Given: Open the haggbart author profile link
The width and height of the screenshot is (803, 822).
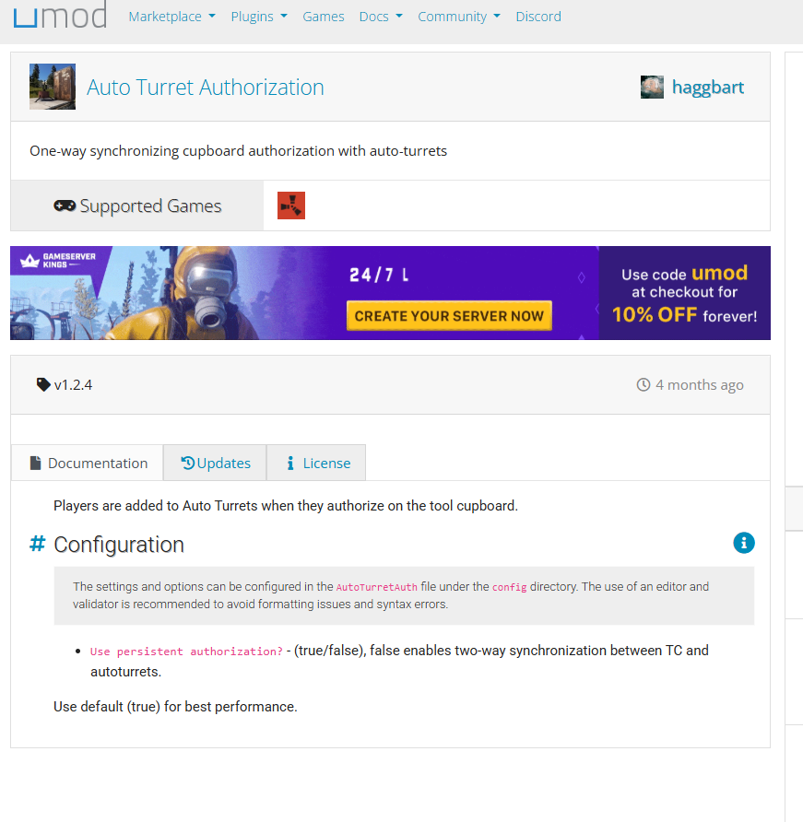Looking at the screenshot, I should [x=707, y=88].
